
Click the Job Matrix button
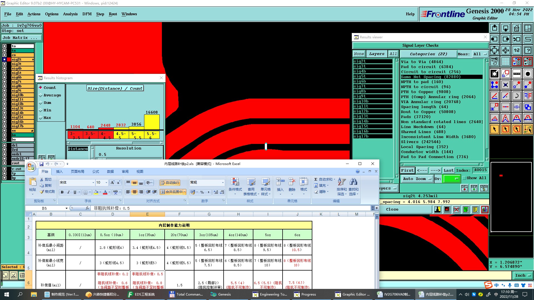(21, 37)
